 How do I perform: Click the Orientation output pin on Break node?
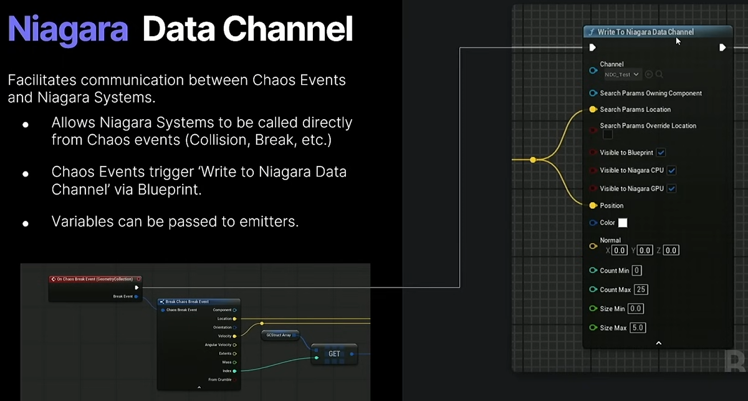click(234, 327)
